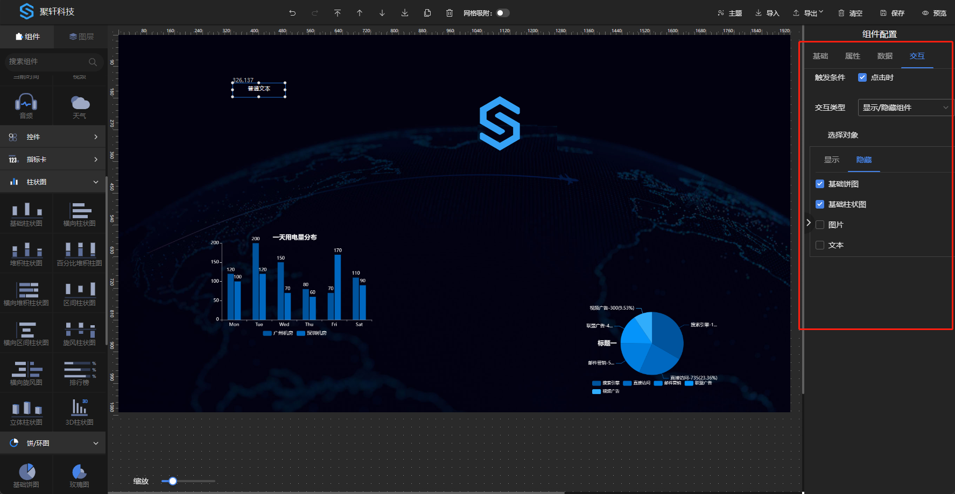Open the 基础 config tab
This screenshot has width=955, height=494.
coord(820,56)
